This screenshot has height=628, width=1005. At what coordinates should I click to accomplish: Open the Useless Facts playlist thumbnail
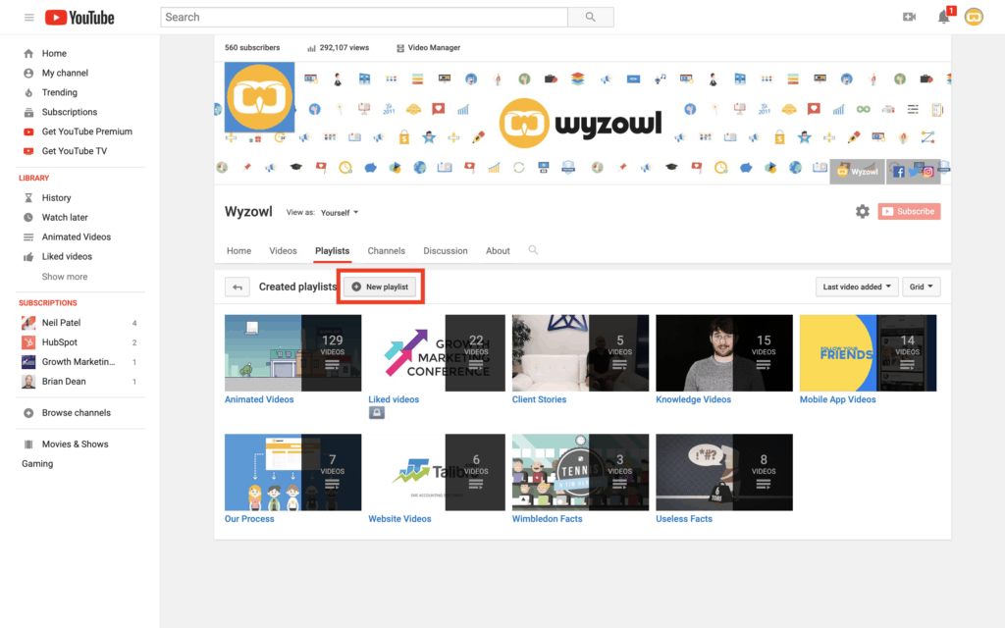point(724,472)
